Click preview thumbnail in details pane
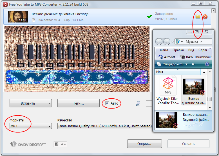 (x=167, y=120)
